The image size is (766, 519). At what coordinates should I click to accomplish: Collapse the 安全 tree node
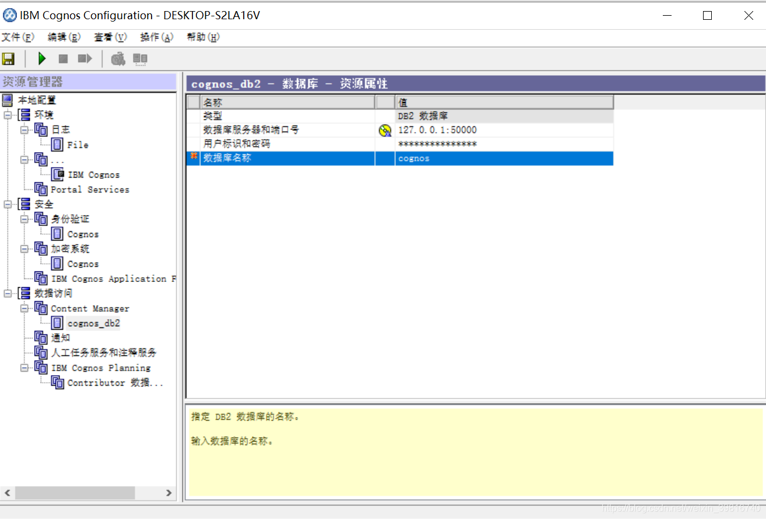[7, 204]
